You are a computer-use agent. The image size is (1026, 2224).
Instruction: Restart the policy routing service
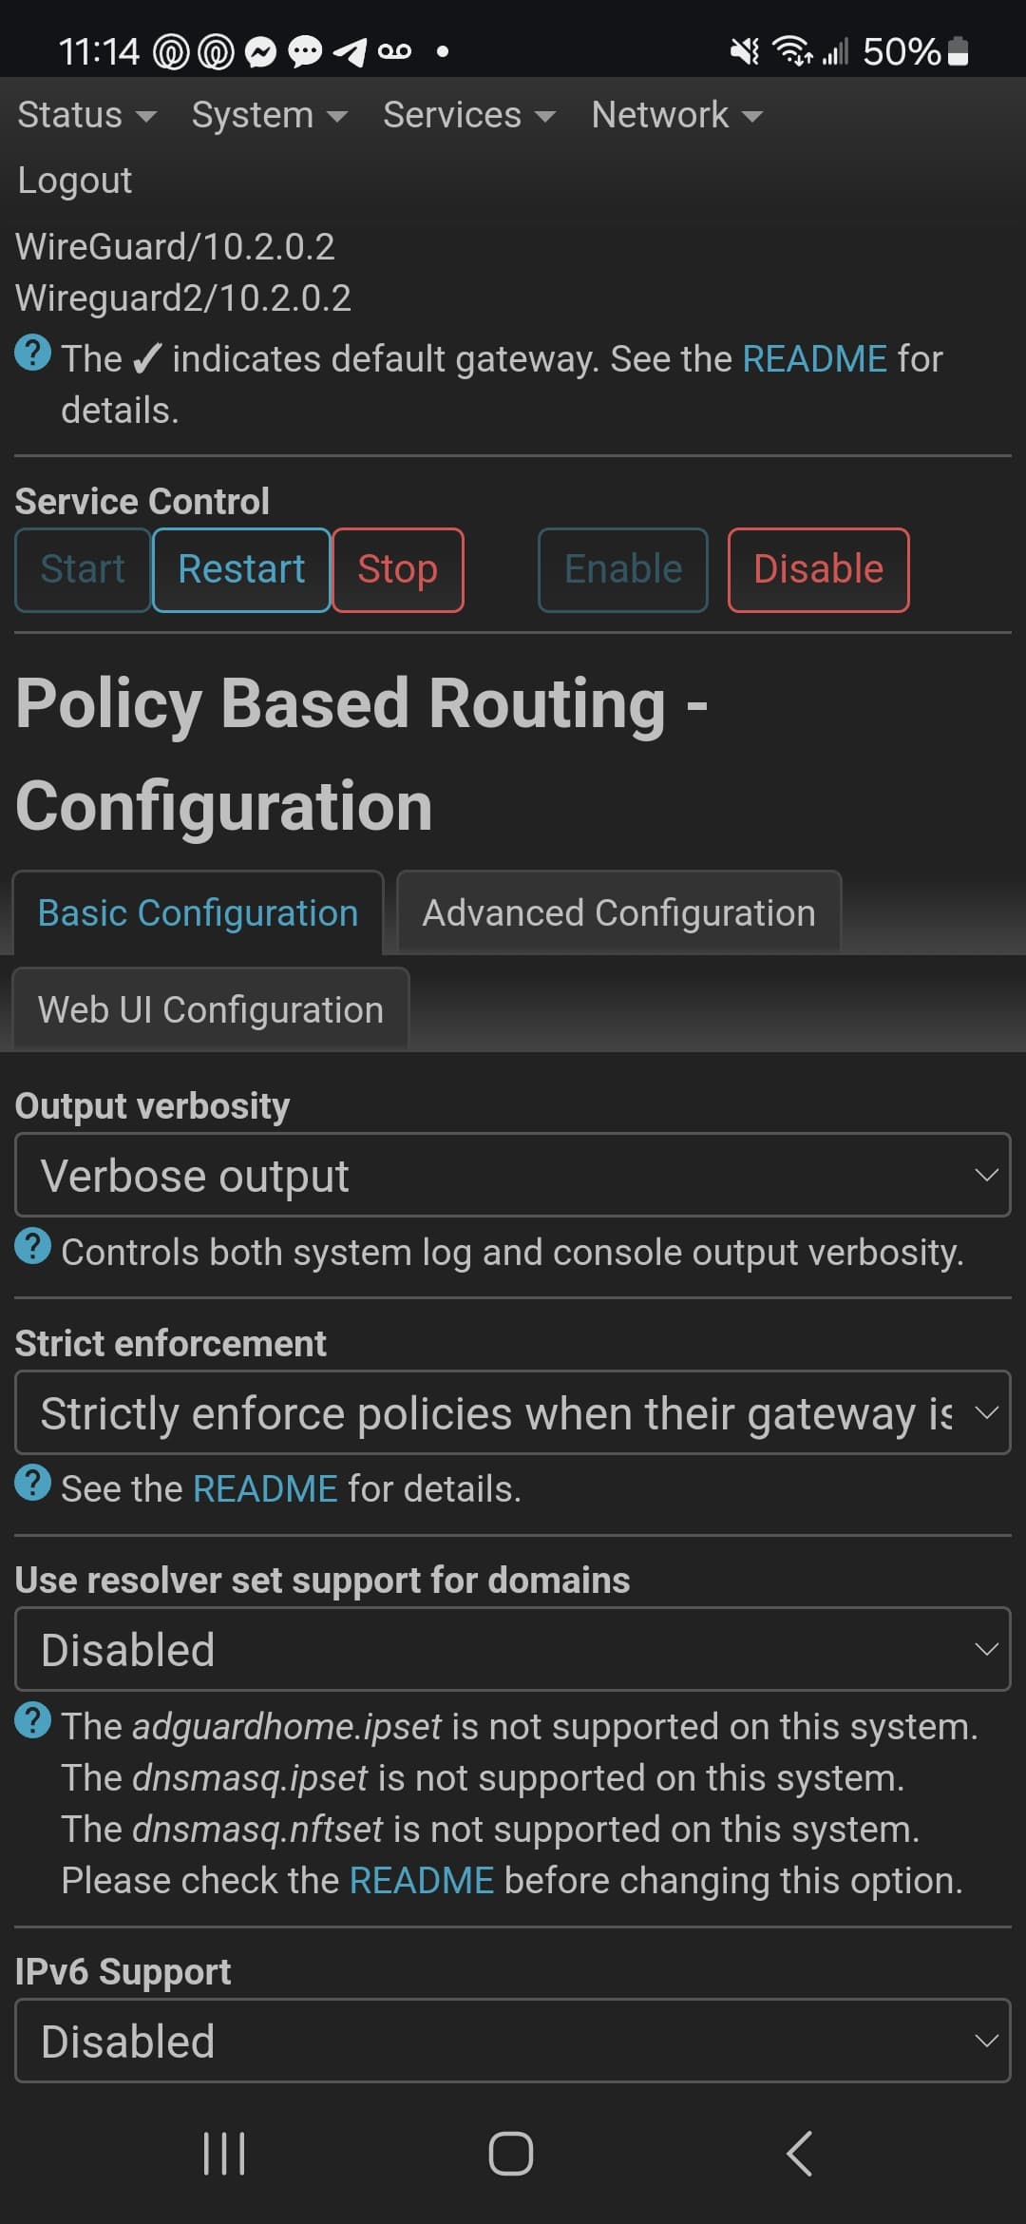[241, 569]
